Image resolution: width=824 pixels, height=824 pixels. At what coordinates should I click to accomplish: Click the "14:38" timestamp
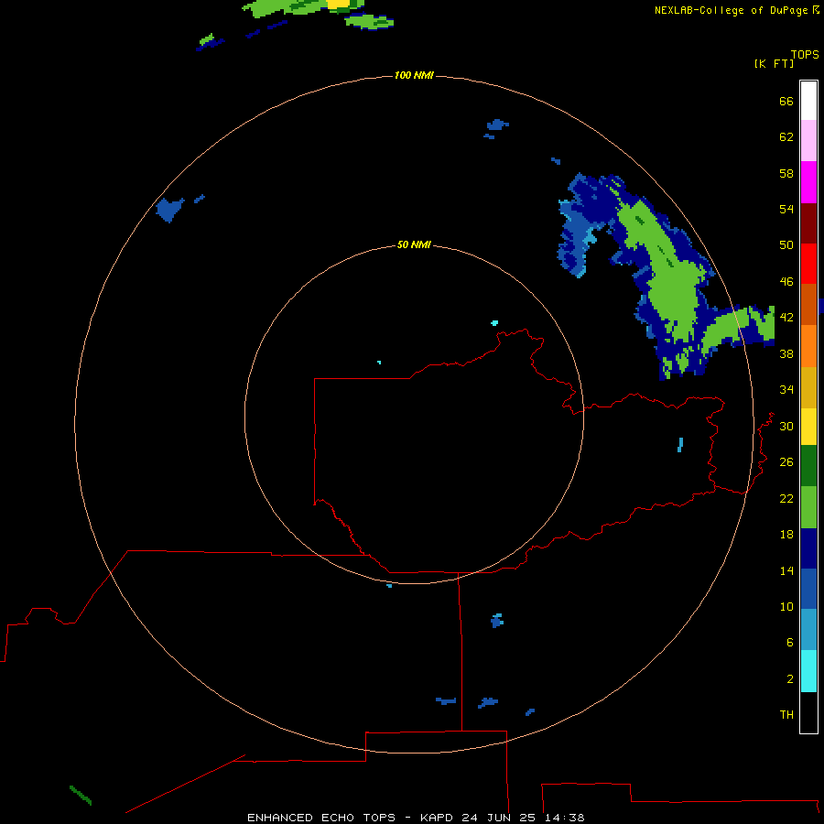pos(564,818)
